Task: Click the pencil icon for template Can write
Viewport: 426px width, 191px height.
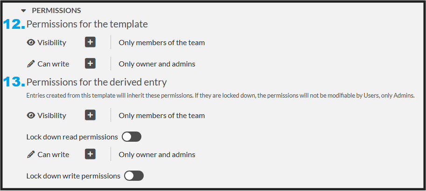Action: point(31,64)
